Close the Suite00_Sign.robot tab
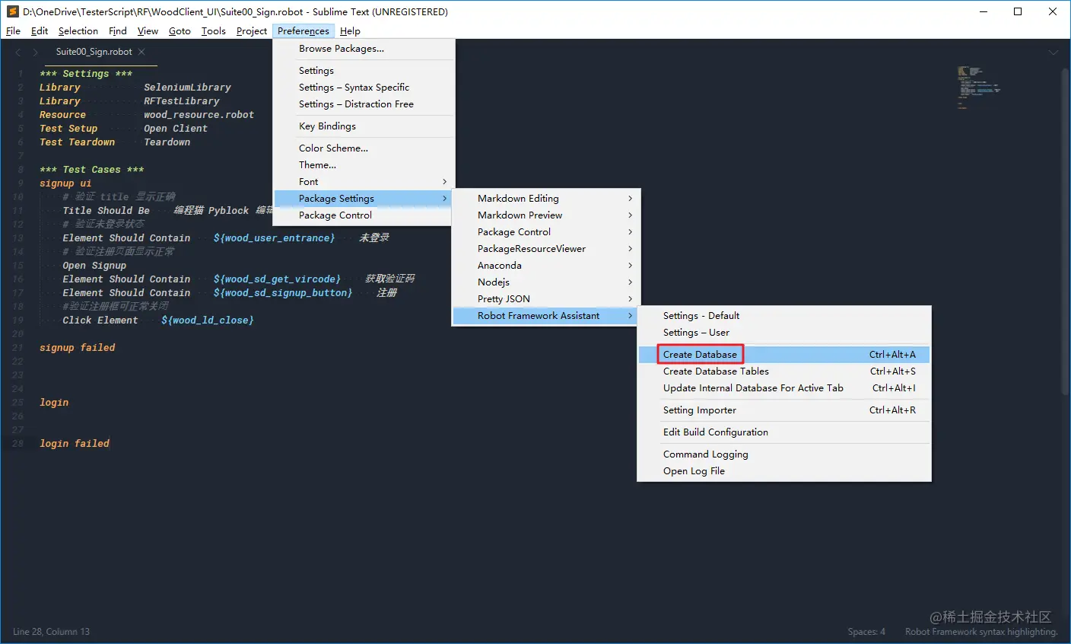 pyautogui.click(x=141, y=52)
